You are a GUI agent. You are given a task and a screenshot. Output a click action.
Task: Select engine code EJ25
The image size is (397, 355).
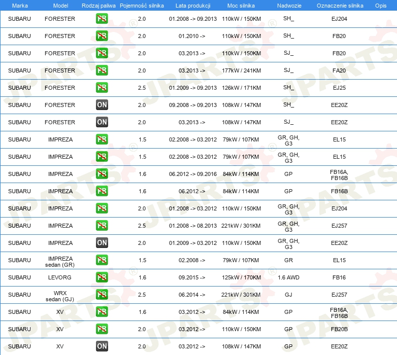click(339, 88)
